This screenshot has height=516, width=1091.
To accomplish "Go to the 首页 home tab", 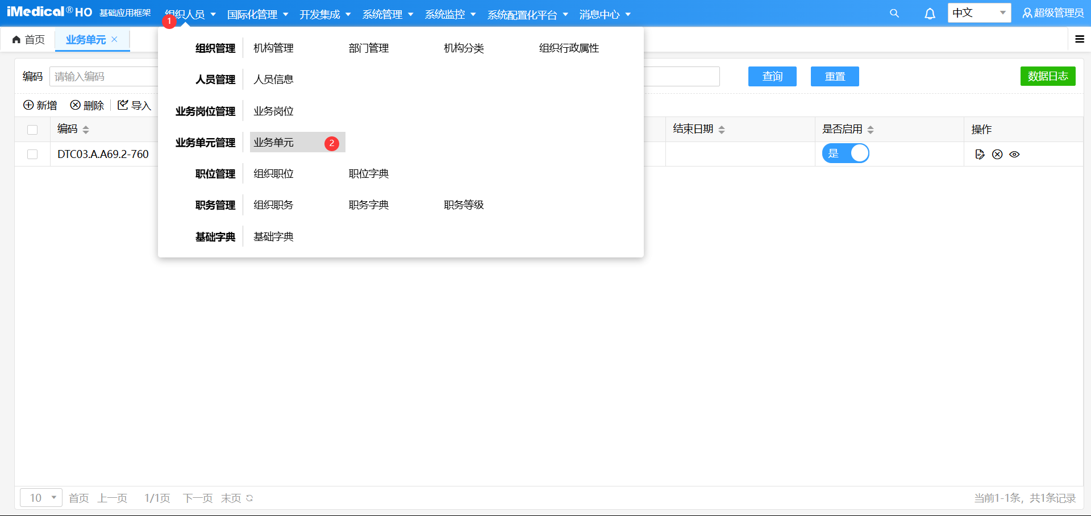I will [x=28, y=39].
